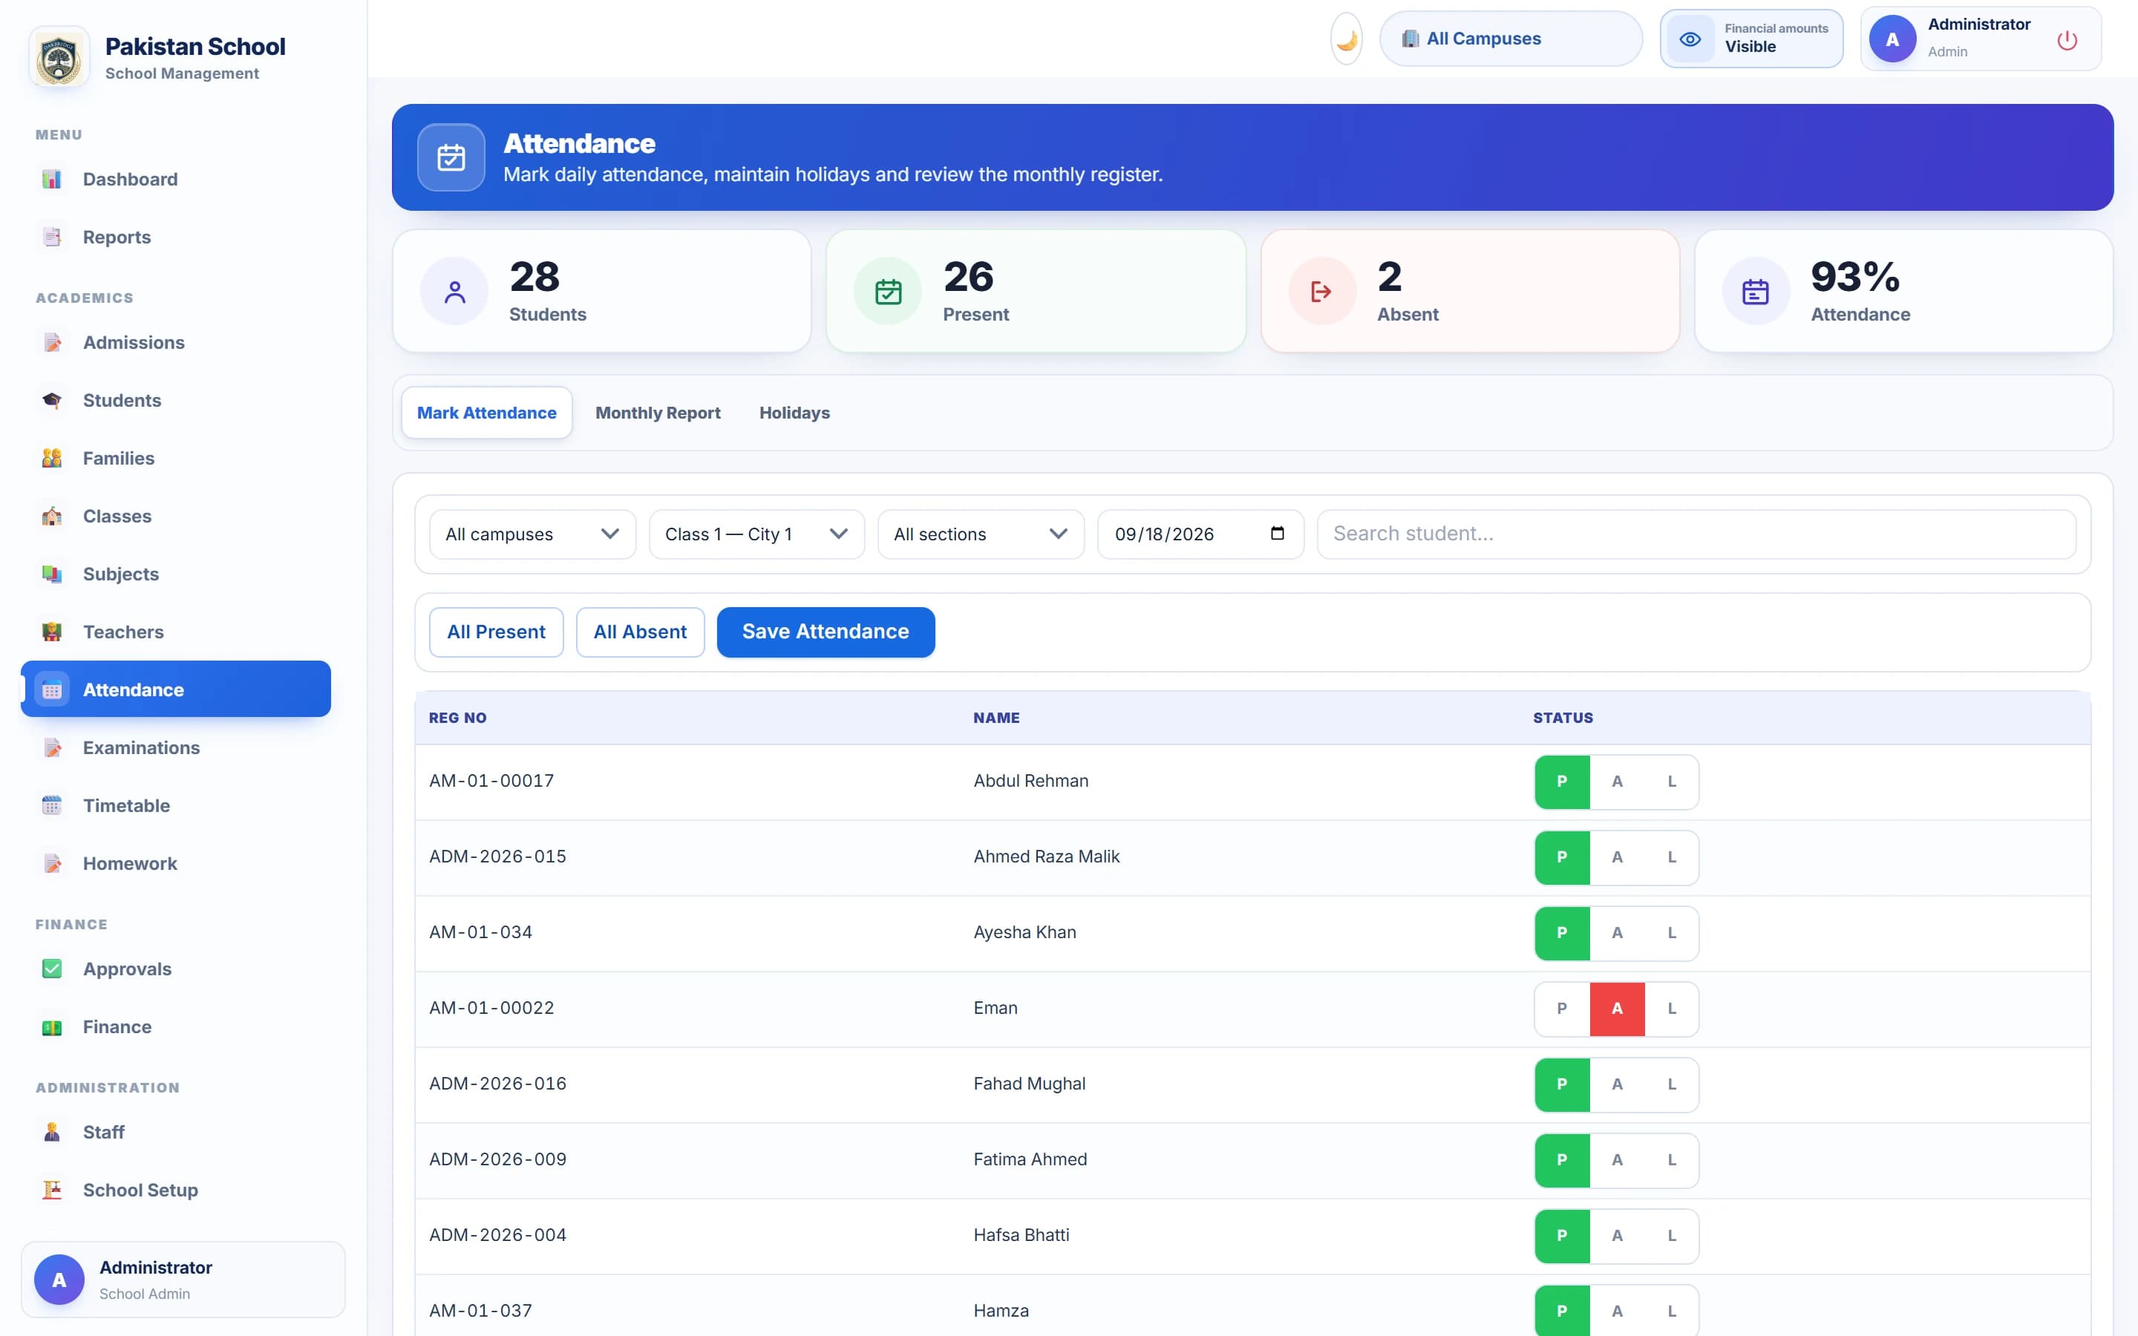Viewport: 2138px width, 1336px height.
Task: Click the Classes building icon
Action: coord(52,516)
